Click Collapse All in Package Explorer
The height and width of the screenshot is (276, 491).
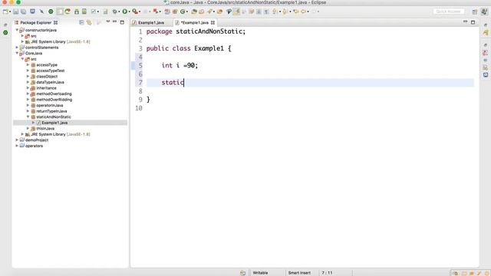(81, 22)
